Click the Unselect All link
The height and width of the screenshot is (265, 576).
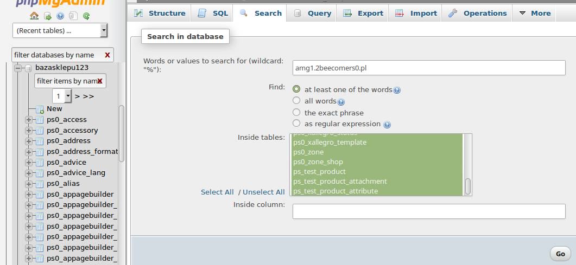click(x=264, y=192)
